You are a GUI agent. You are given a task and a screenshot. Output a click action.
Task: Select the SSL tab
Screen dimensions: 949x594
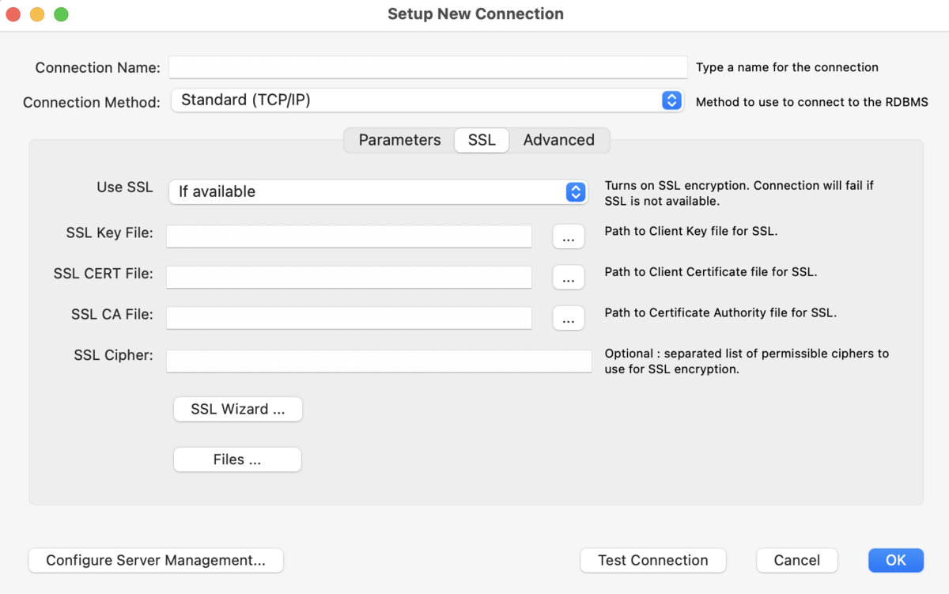482,140
